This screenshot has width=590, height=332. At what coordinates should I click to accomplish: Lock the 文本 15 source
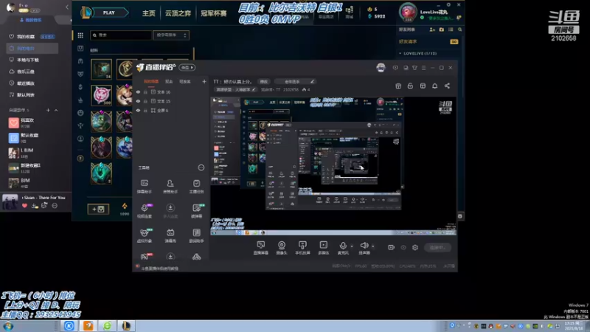(x=145, y=101)
